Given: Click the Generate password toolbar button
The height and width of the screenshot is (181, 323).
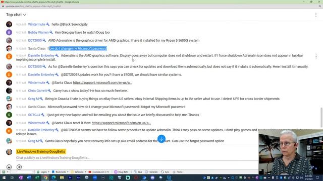Looking at the screenshot, I should click(151, 172).
